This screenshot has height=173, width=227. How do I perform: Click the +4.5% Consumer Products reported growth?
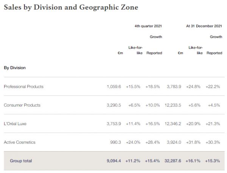tap(214, 105)
